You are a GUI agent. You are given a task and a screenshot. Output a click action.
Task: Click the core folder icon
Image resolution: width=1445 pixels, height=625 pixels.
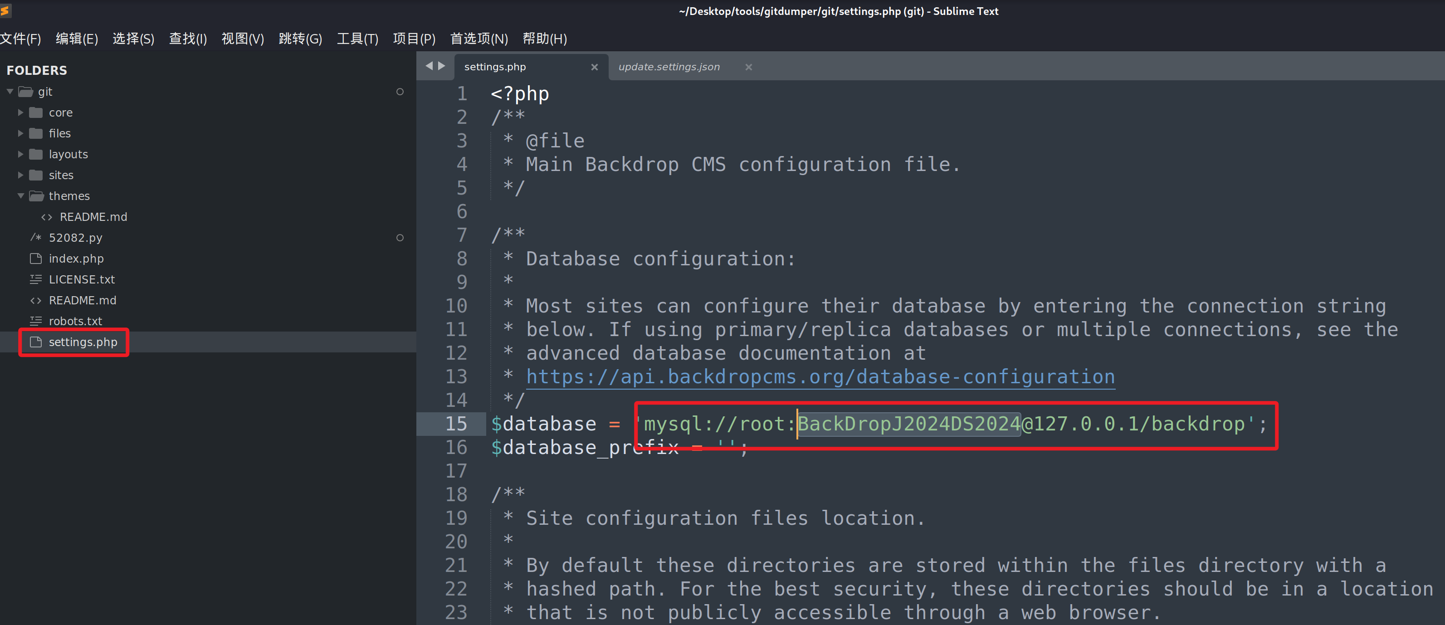click(36, 113)
